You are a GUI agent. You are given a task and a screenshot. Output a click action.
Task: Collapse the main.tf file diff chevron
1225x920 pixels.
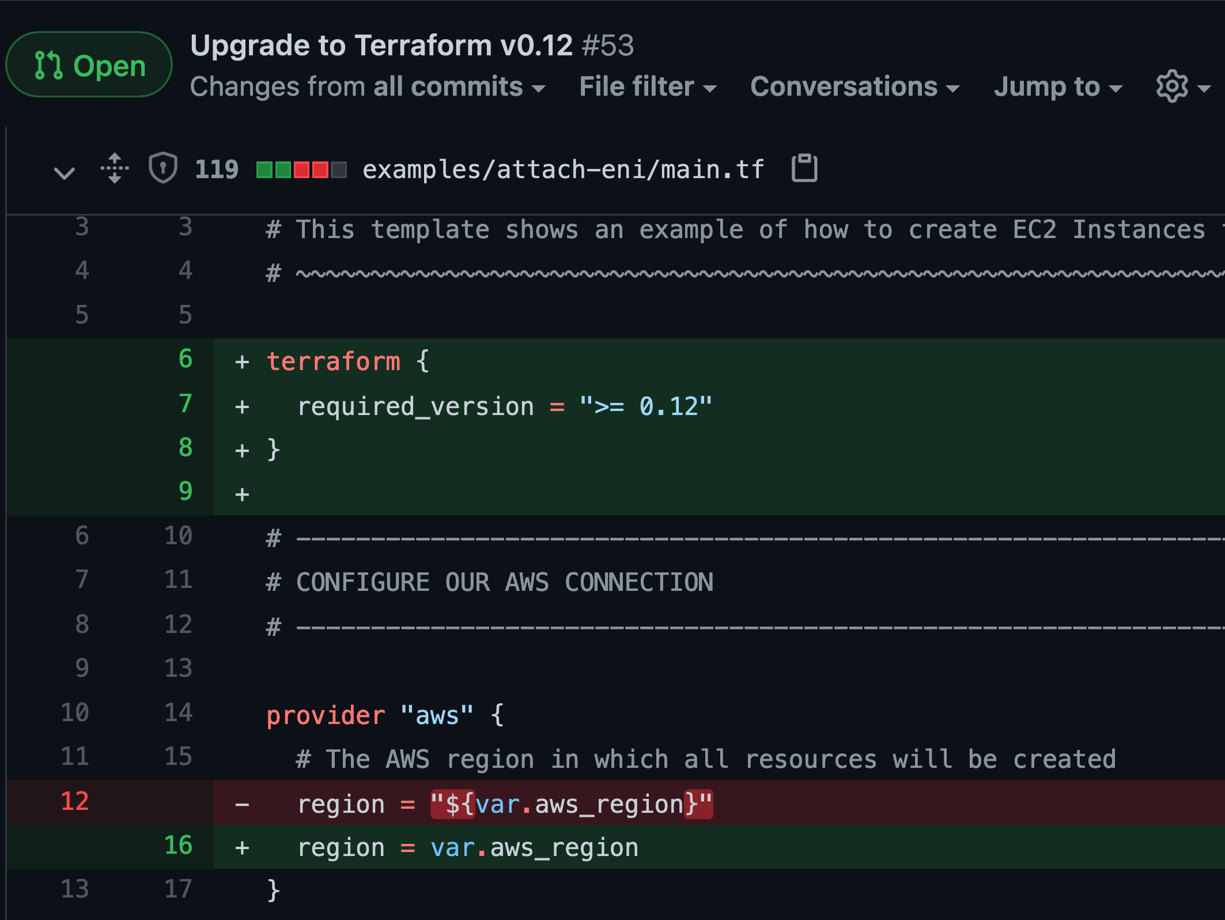64,172
